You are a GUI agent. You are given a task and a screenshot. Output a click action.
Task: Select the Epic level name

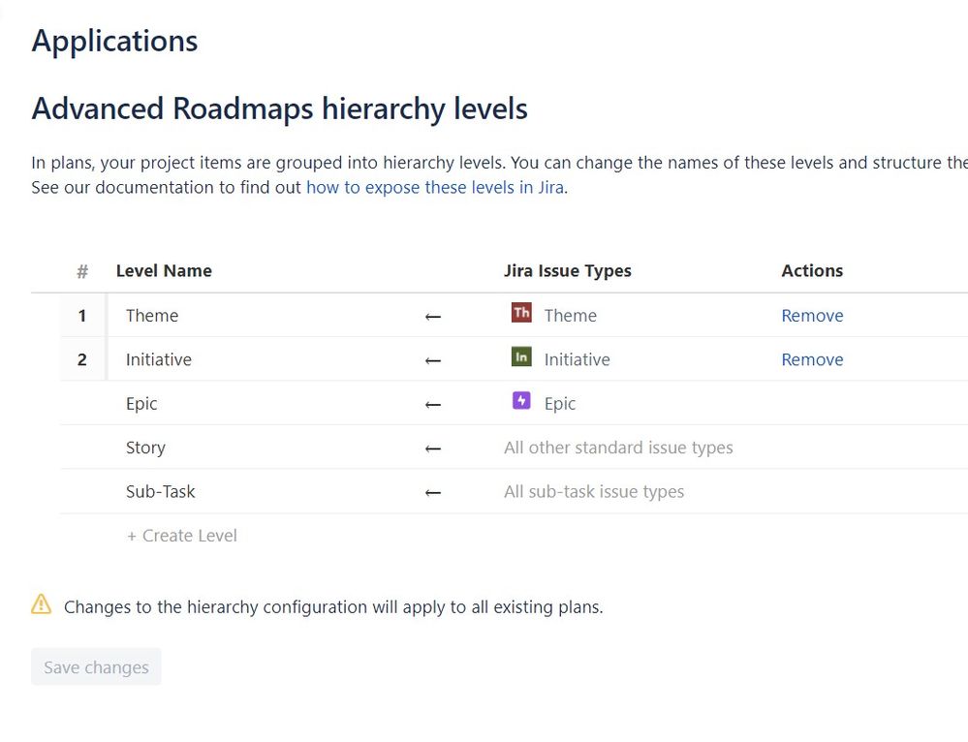click(x=141, y=404)
